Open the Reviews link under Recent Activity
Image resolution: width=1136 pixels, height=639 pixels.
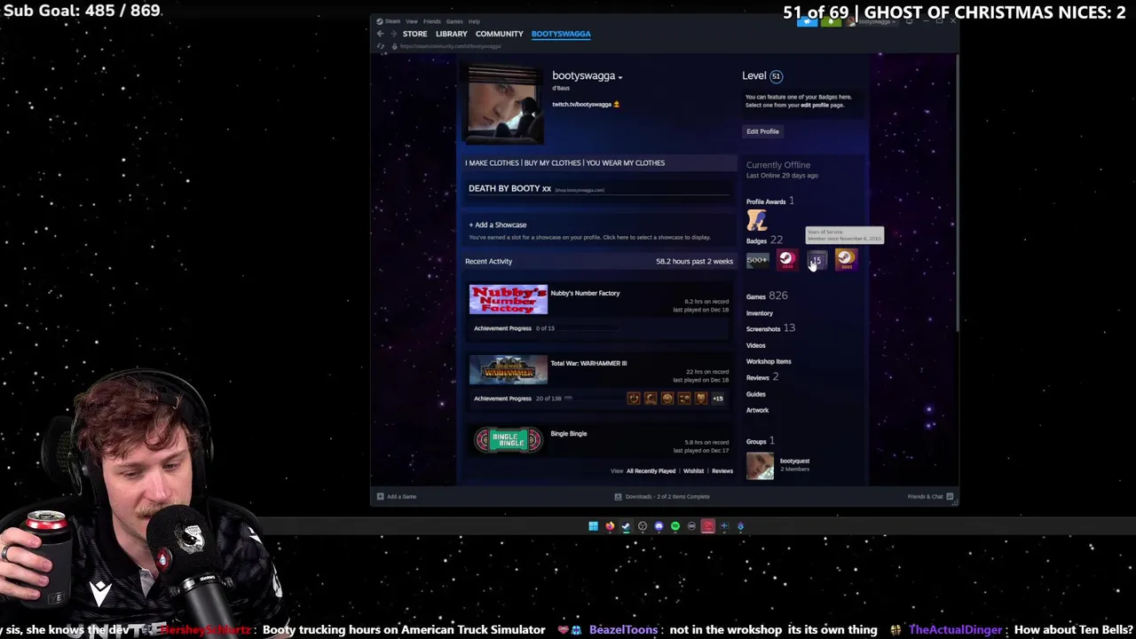(x=722, y=471)
